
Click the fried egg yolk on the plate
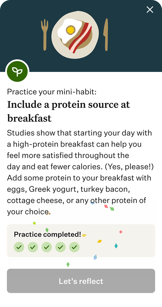click(x=71, y=30)
